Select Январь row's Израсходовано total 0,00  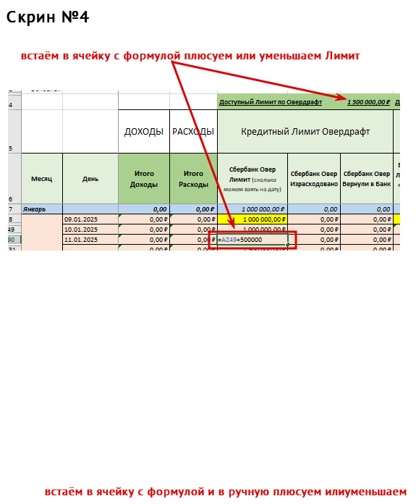click(314, 209)
